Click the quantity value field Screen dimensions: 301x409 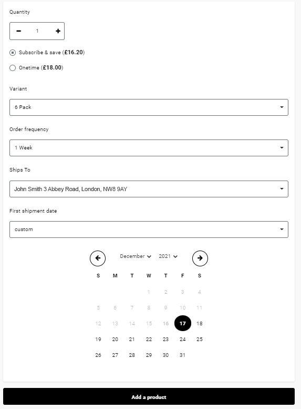coord(37,31)
